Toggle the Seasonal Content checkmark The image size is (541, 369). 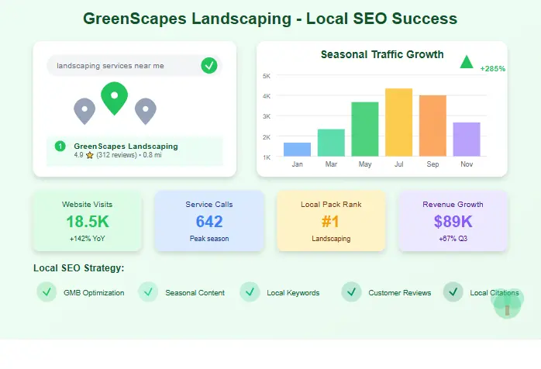pos(148,292)
